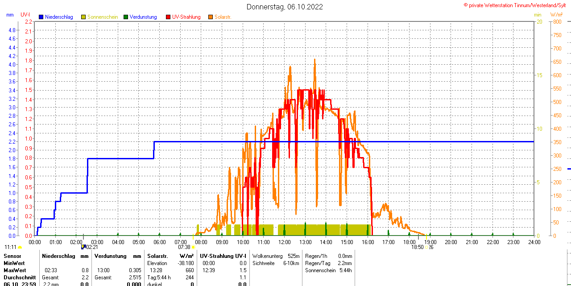Click the sunset marker icon at 18:50
This screenshot has width=571, height=286.
[426, 247]
